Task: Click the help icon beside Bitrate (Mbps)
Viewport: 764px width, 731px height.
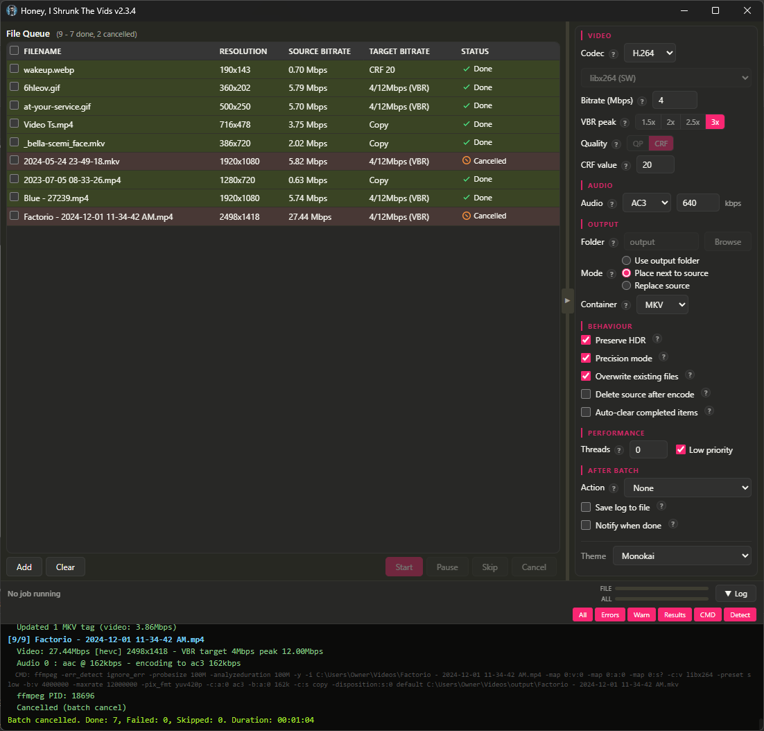Action: pyautogui.click(x=641, y=101)
